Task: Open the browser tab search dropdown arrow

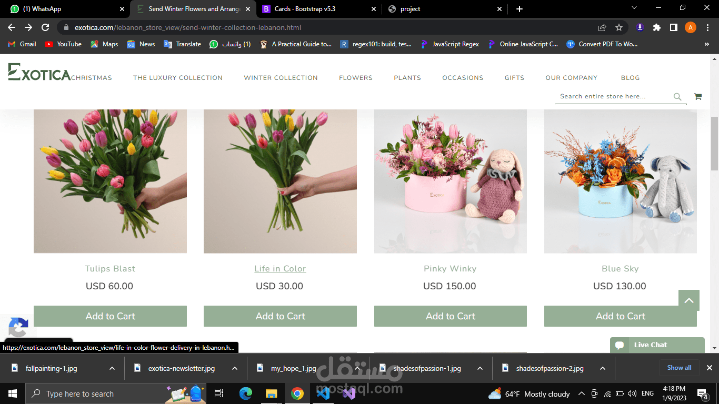Action: 634,8
